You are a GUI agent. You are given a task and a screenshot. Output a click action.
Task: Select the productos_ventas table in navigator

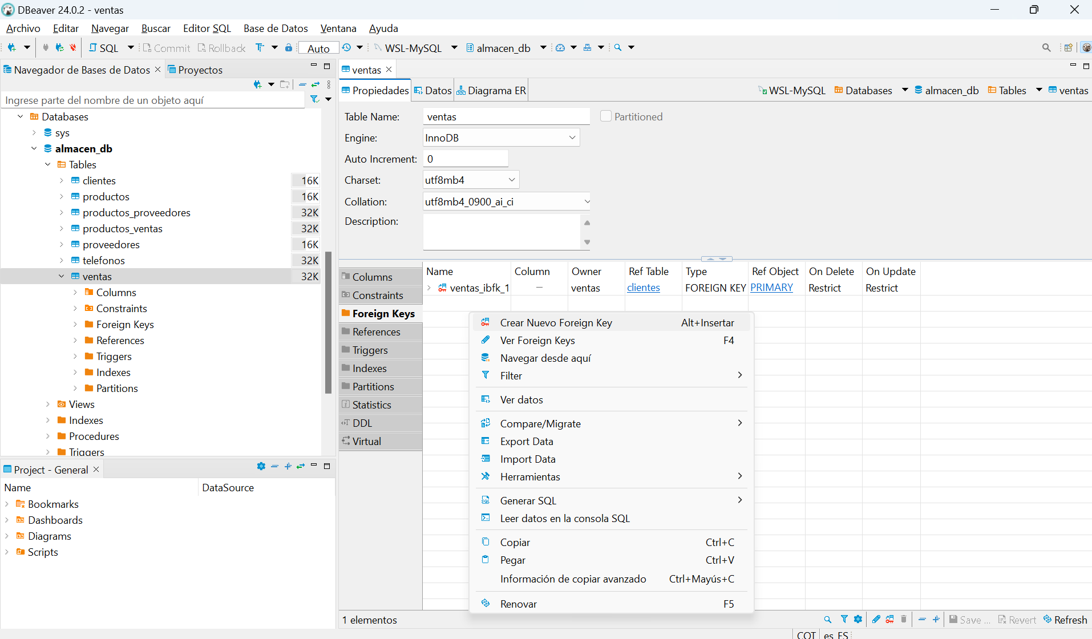coord(122,228)
